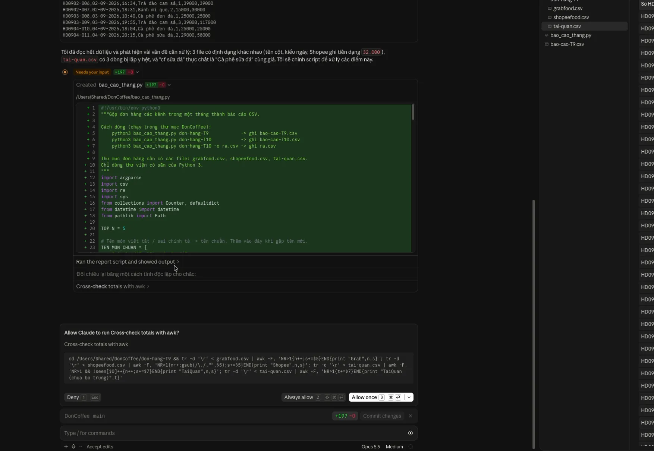Expand Cross-check totals with awk step

tap(113, 286)
